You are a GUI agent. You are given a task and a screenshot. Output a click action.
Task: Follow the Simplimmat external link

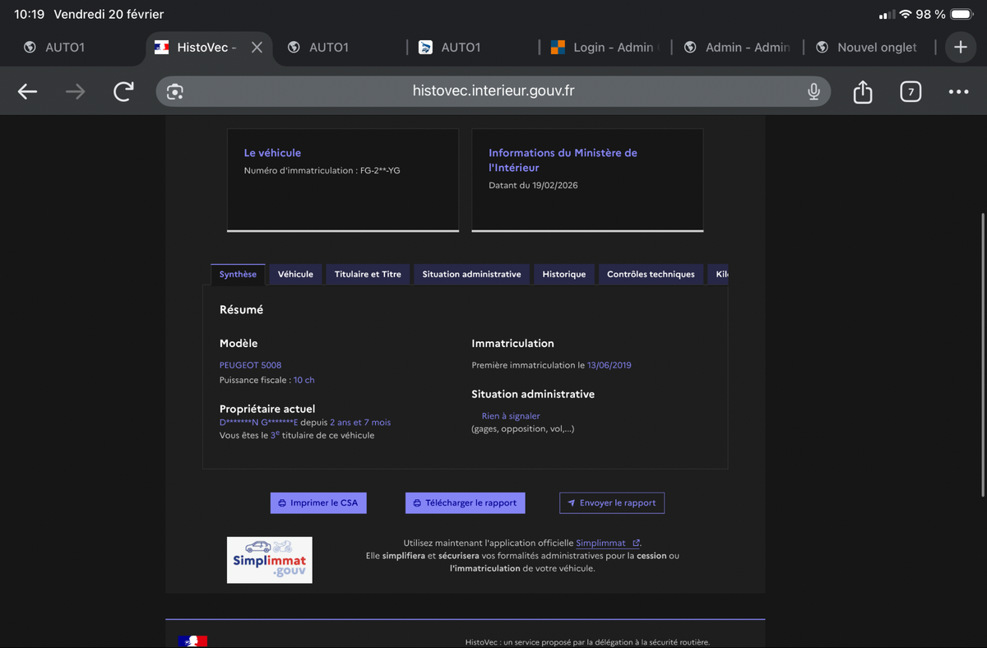pos(608,543)
